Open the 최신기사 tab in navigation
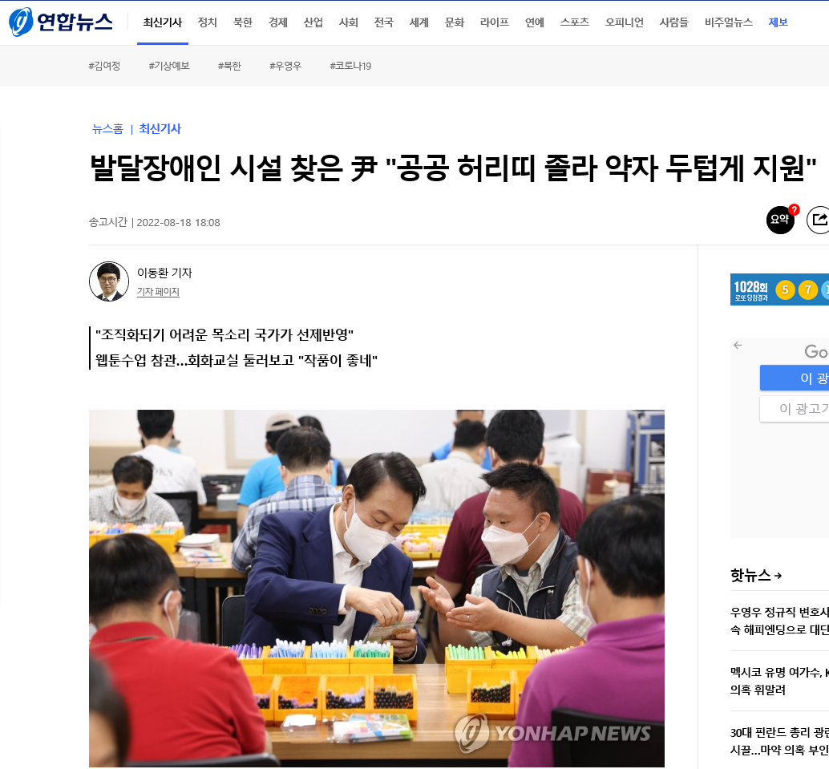The width and height of the screenshot is (829, 769). point(162,22)
